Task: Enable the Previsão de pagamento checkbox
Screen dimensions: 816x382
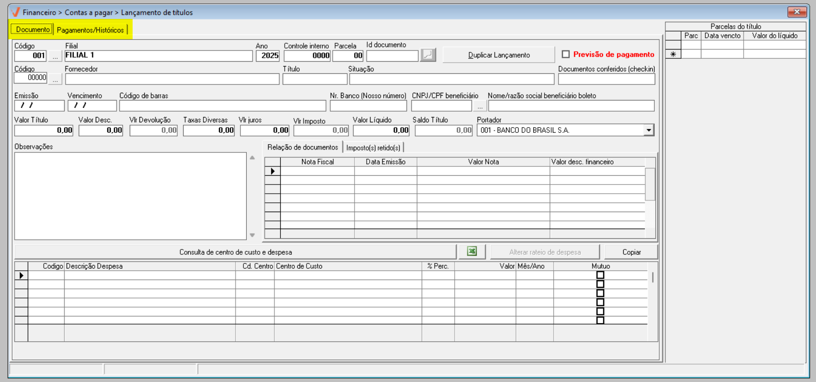Action: coord(565,54)
